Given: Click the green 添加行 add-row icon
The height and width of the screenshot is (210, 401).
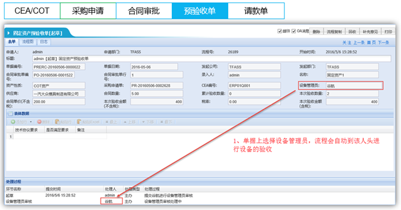Looking at the screenshot, I should tap(13, 122).
